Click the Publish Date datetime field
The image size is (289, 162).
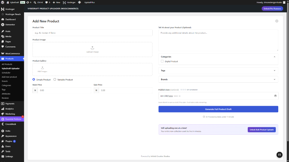click(x=218, y=96)
